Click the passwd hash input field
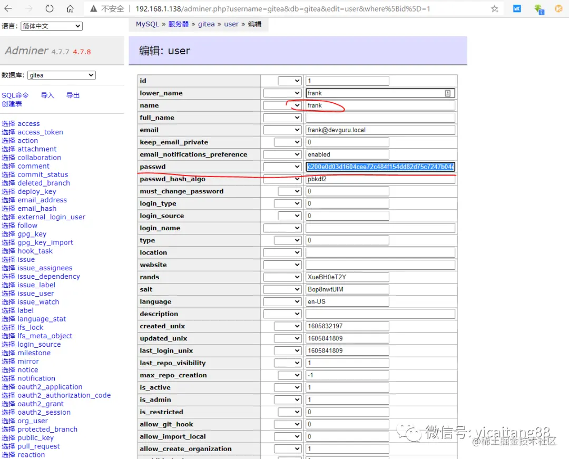 tap(380, 167)
